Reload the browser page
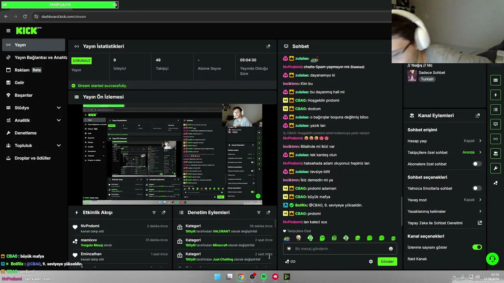 click(25, 17)
